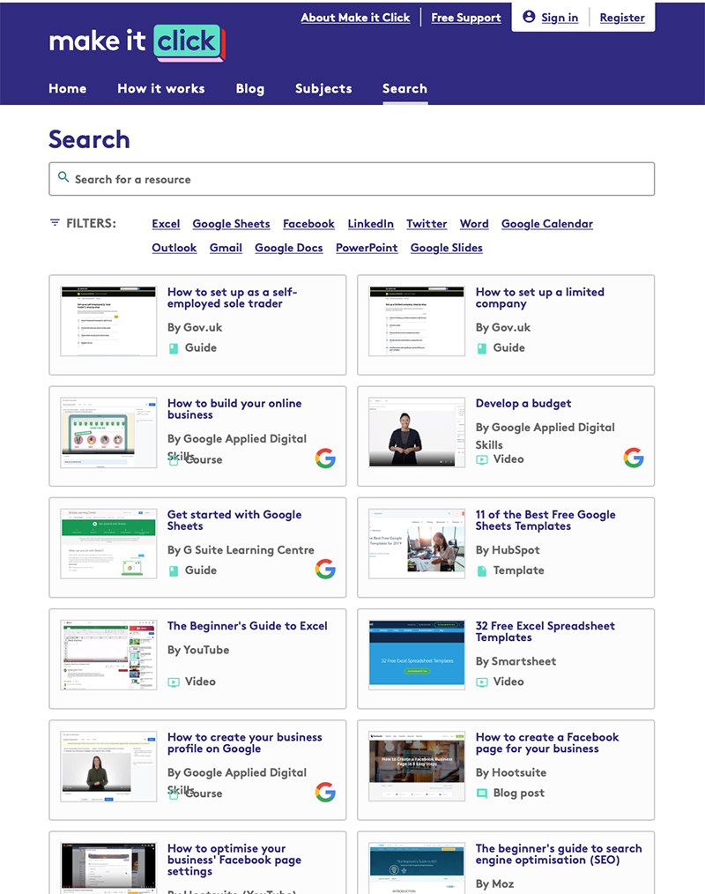Pick the PowerPoint filter
Image resolution: width=705 pixels, height=894 pixels.
(367, 248)
